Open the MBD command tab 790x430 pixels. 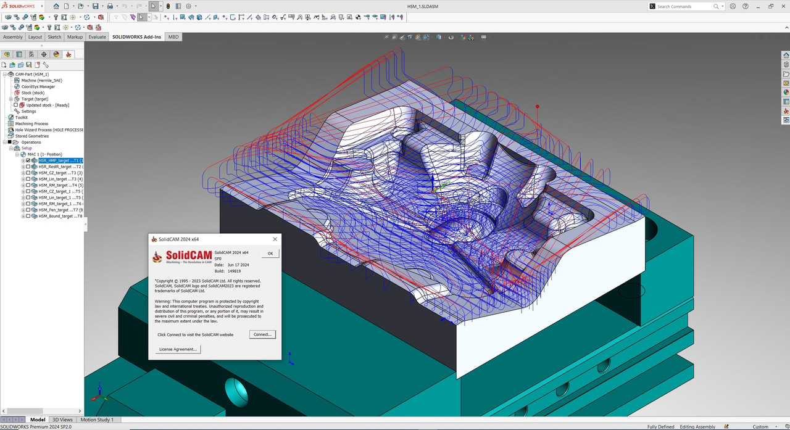pos(173,37)
